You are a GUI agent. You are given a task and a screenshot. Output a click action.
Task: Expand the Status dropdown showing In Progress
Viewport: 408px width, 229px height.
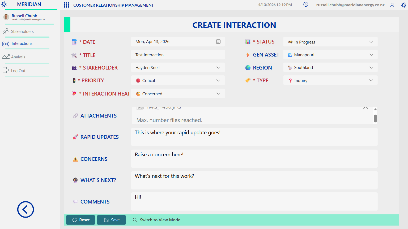point(371,42)
